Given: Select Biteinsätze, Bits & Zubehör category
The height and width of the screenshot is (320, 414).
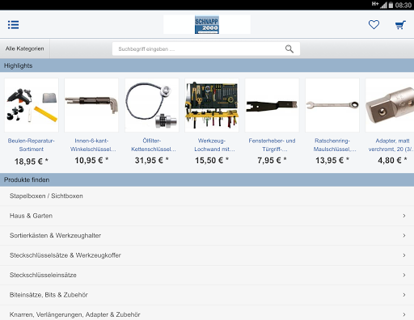Looking at the screenshot, I should click(x=207, y=295).
